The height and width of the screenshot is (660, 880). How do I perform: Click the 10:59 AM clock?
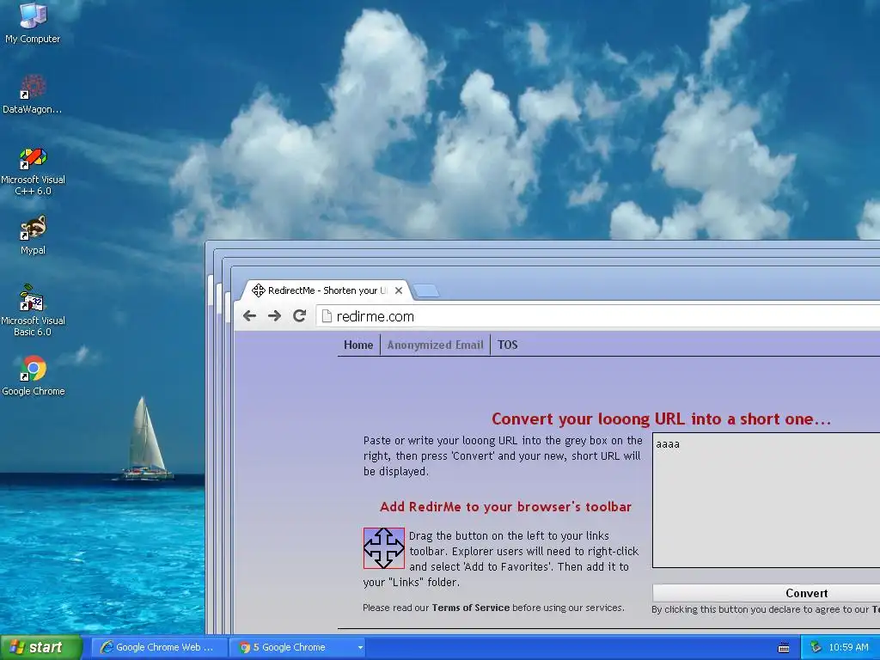point(848,647)
